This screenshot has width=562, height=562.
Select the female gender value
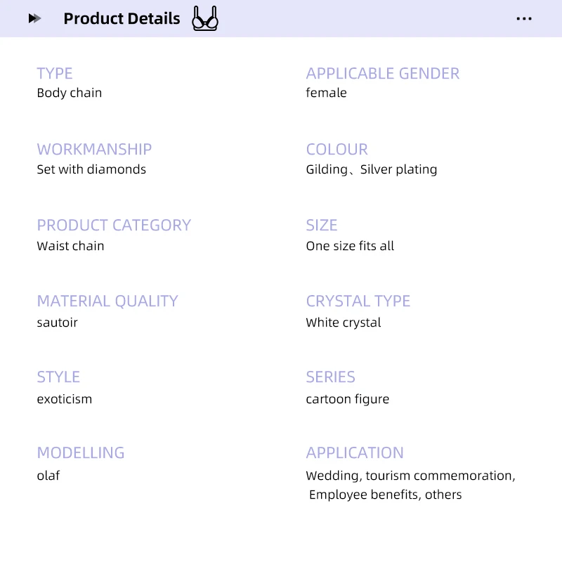[x=326, y=93]
